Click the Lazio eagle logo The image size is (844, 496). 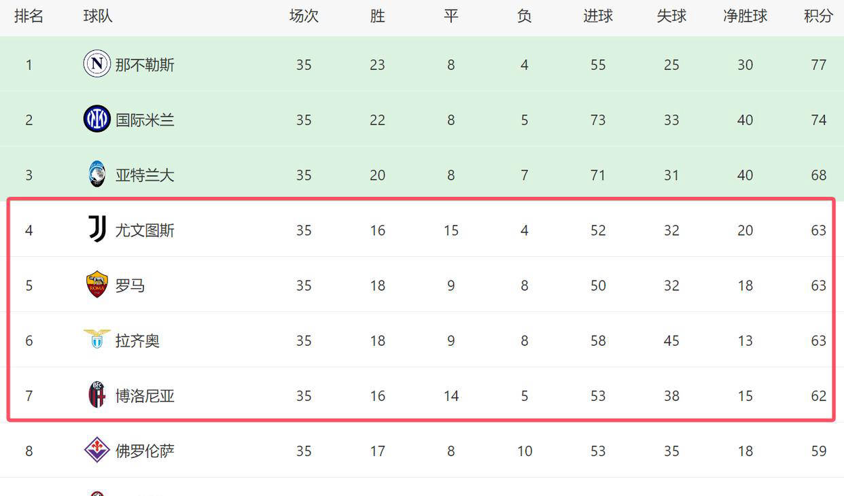(96, 340)
